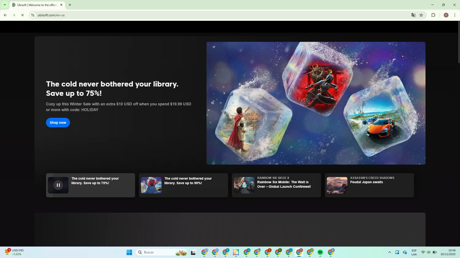Open the clock showing 10:48 and date

pos(448,252)
